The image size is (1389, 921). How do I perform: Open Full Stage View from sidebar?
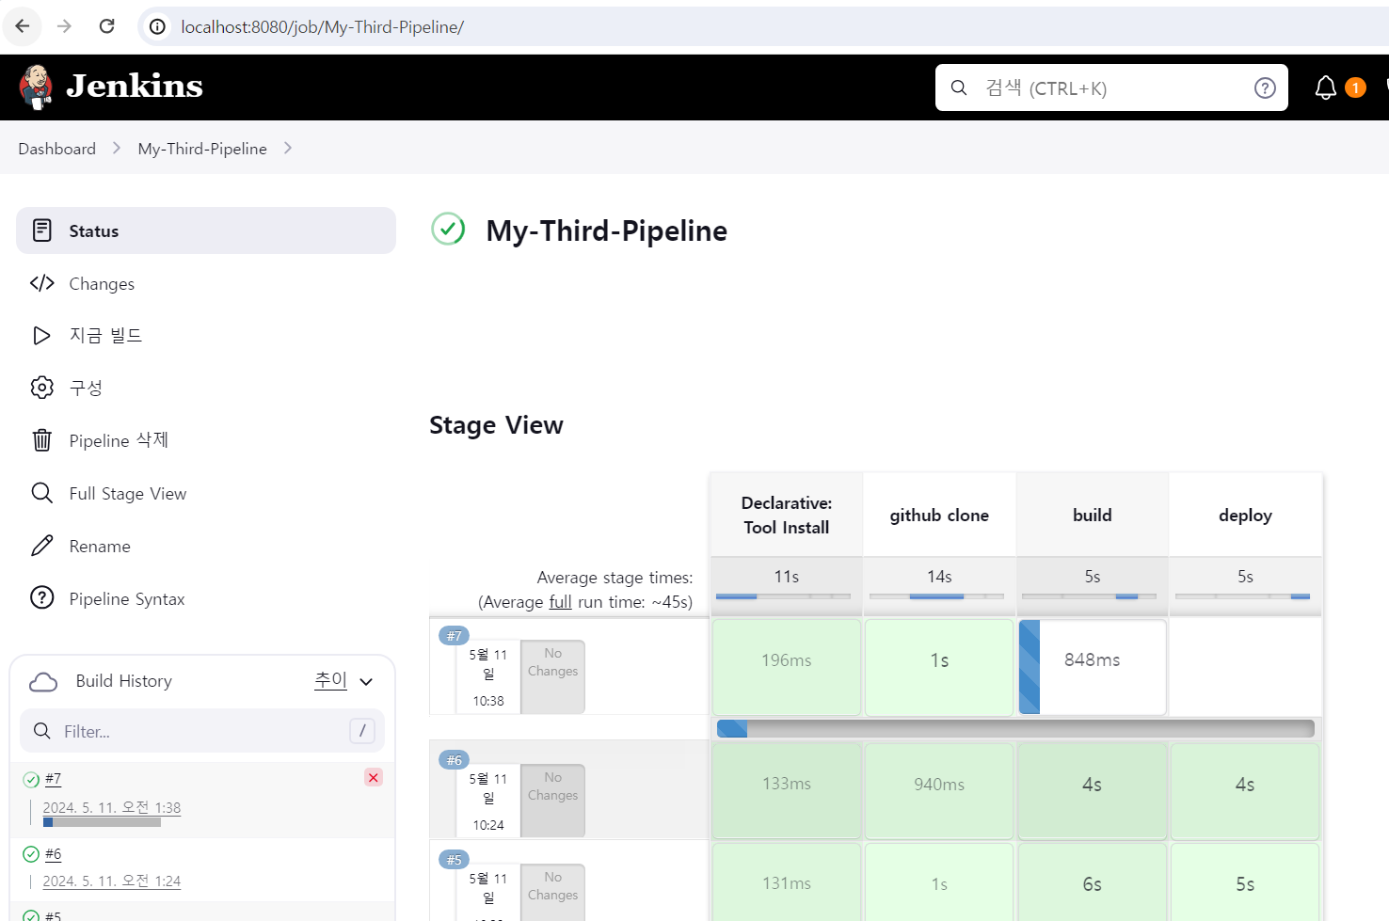pos(127,494)
